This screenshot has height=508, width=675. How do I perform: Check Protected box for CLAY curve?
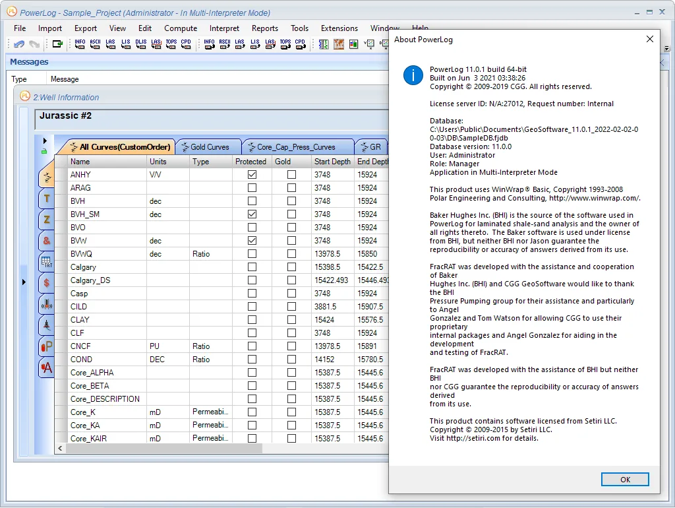252,320
